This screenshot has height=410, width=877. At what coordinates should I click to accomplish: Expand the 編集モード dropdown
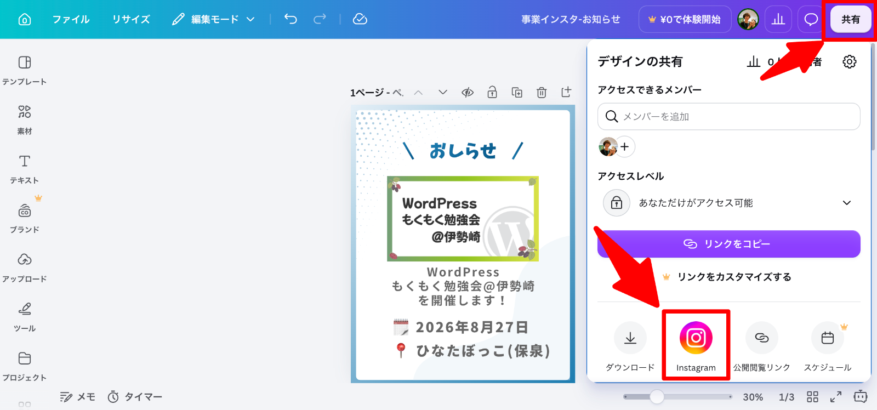213,20
